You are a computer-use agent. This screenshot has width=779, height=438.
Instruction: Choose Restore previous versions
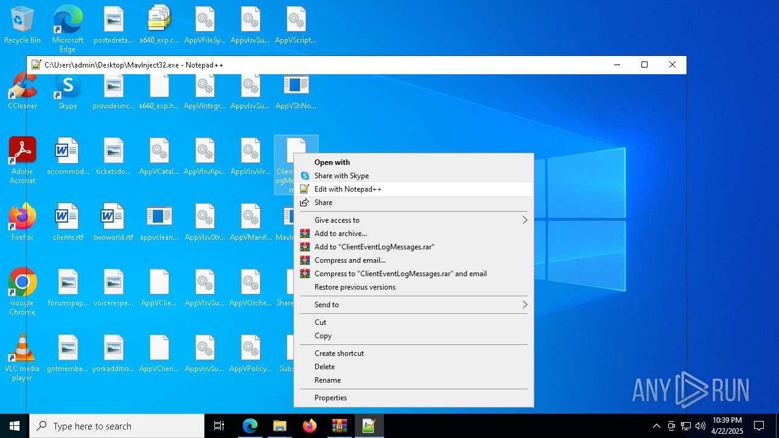(x=414, y=287)
